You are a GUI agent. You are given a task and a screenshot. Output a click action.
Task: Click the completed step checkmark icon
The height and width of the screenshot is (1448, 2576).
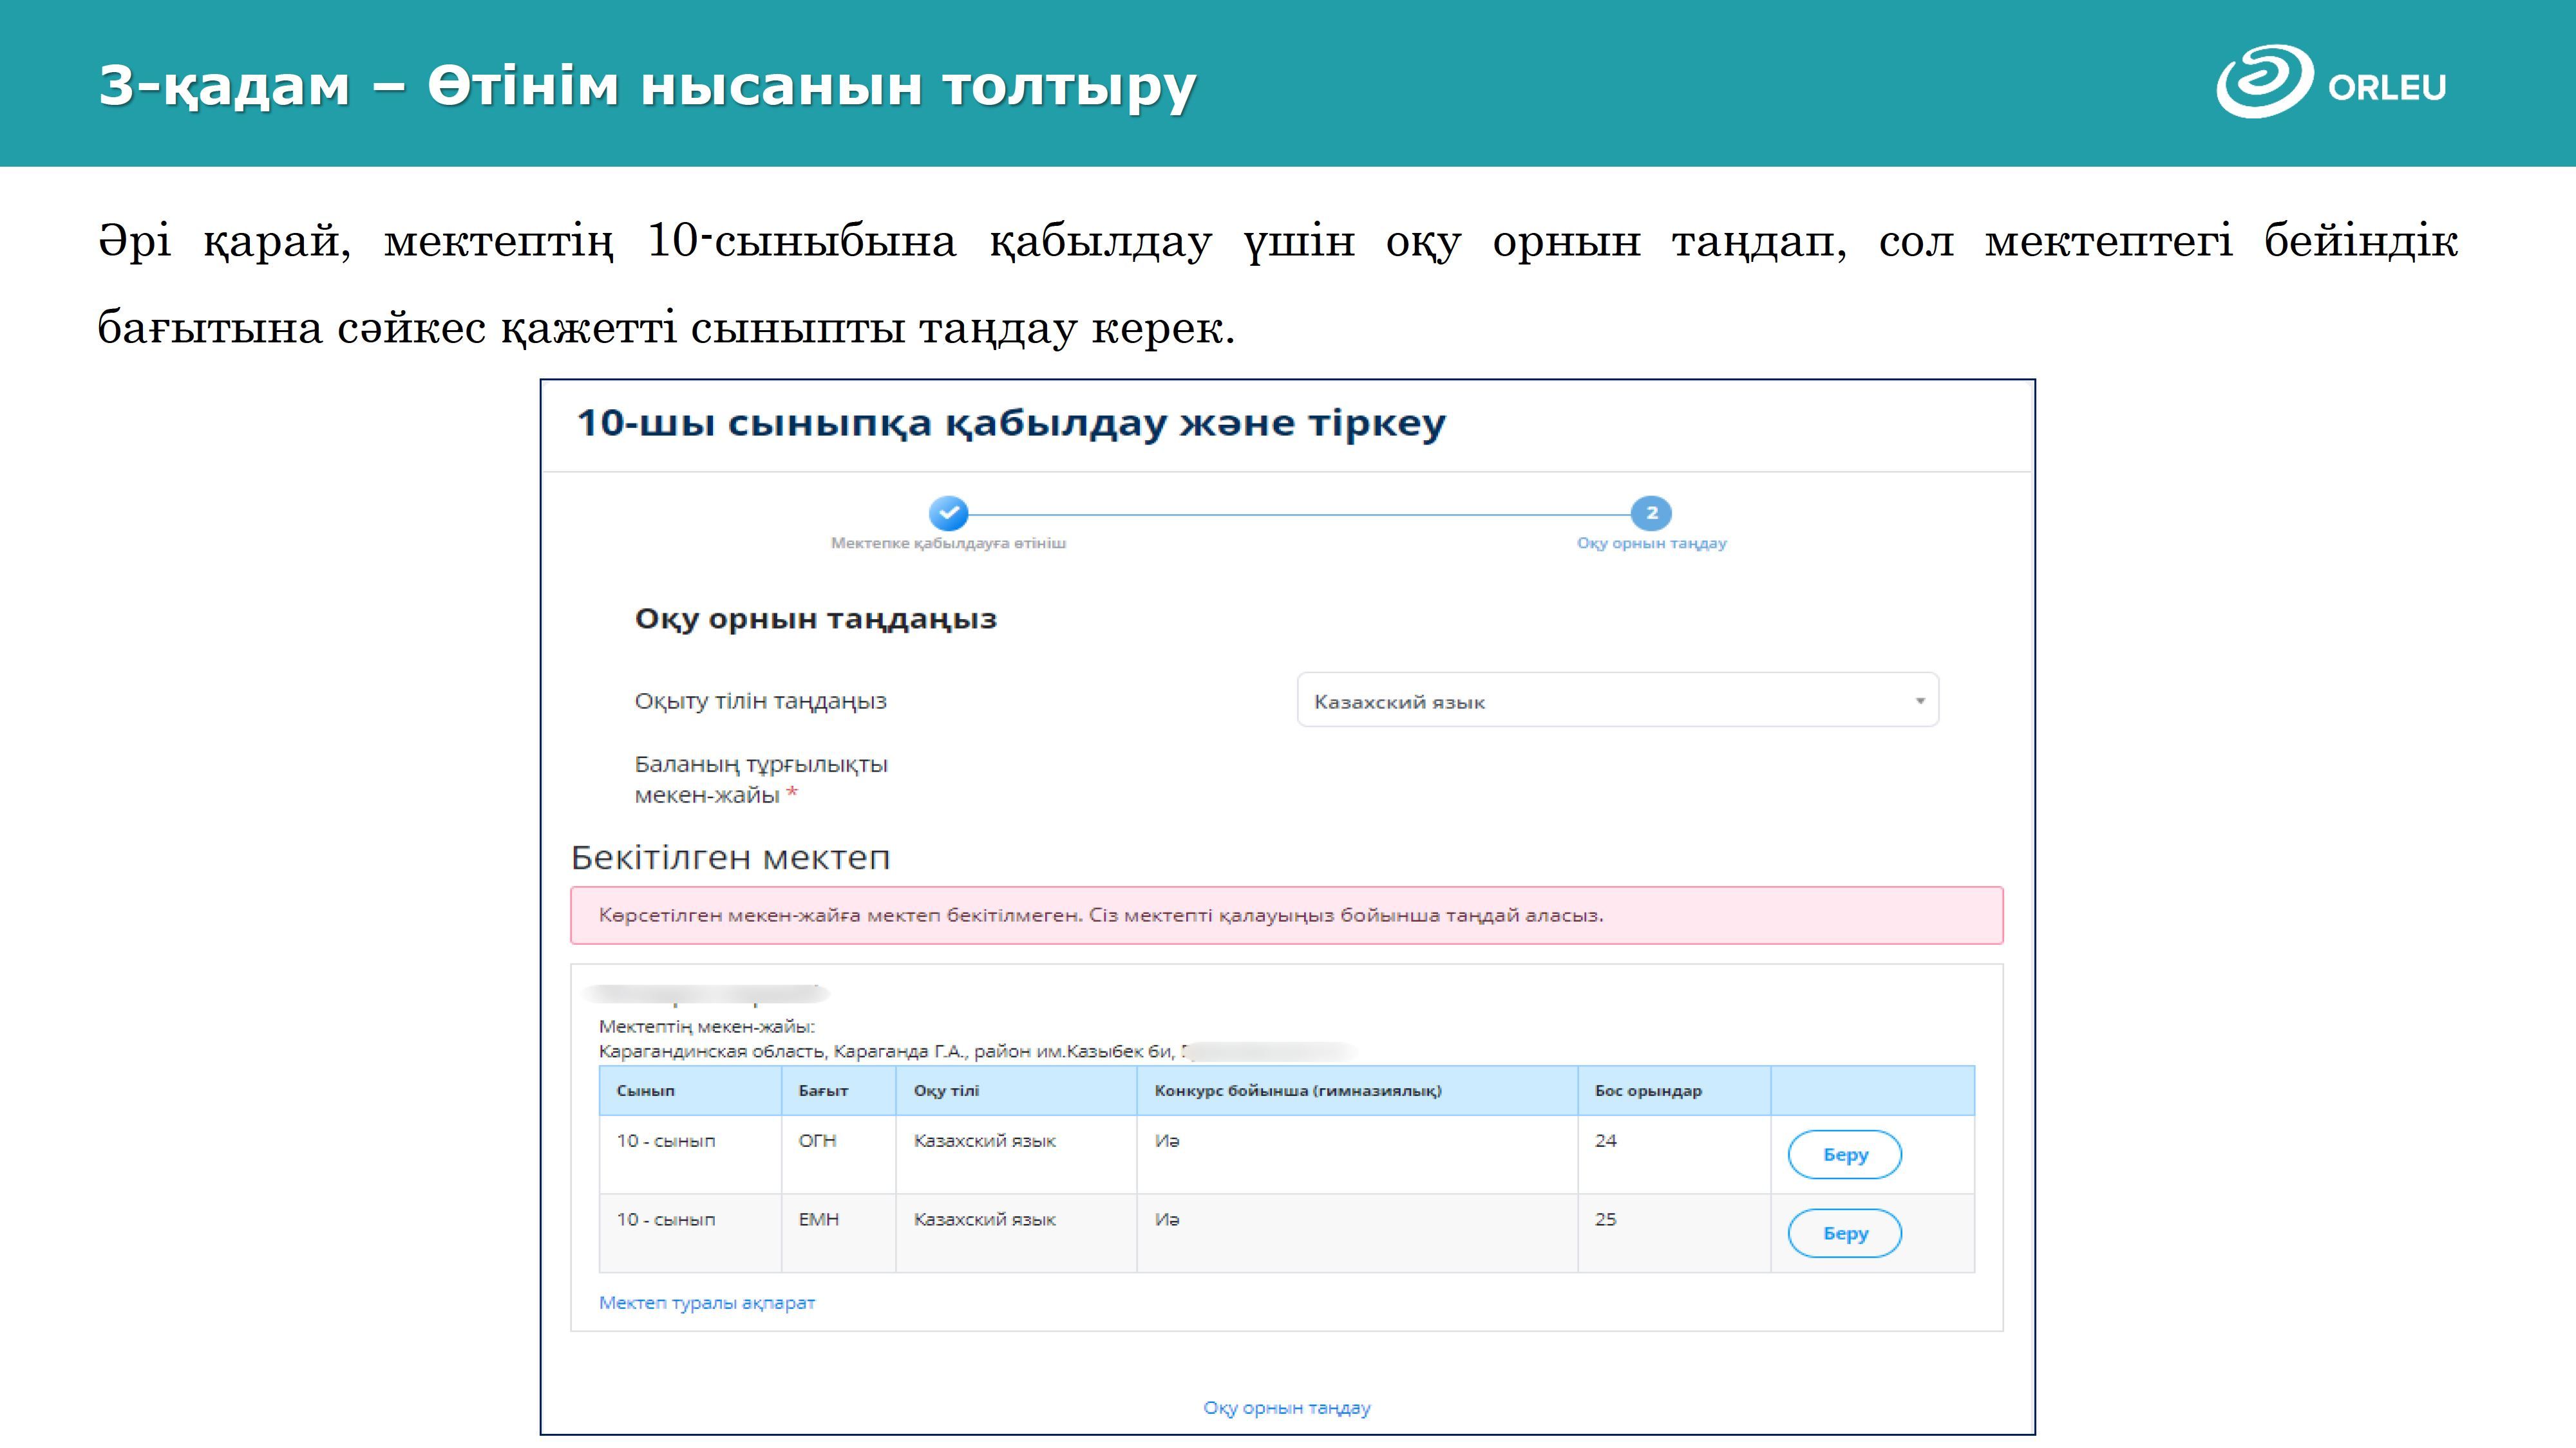948,513
